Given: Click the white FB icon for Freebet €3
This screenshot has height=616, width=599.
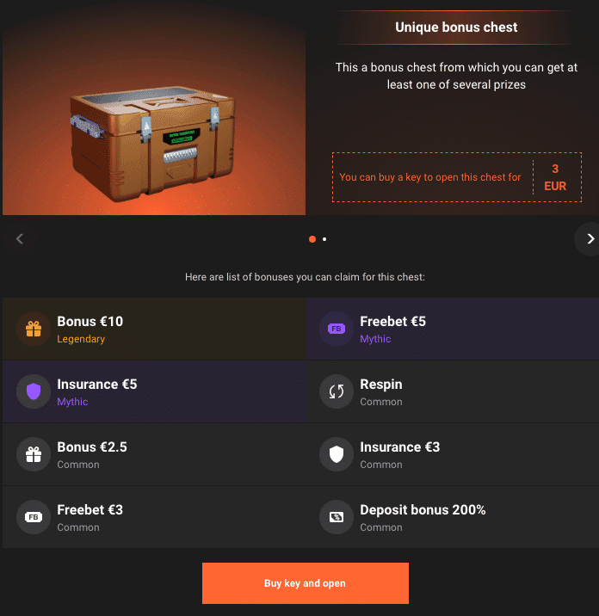Looking at the screenshot, I should point(34,517).
